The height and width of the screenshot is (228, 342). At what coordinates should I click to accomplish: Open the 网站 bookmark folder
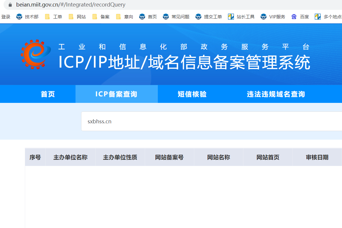pyautogui.click(x=77, y=17)
